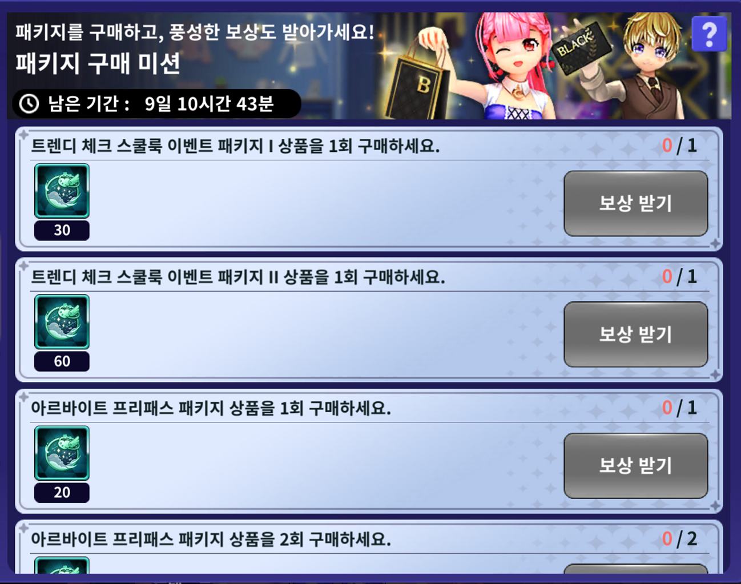741x584 pixels.
Task: Select the 아르바이트 프리패스 1회 구매 mission title
Action: (211, 408)
